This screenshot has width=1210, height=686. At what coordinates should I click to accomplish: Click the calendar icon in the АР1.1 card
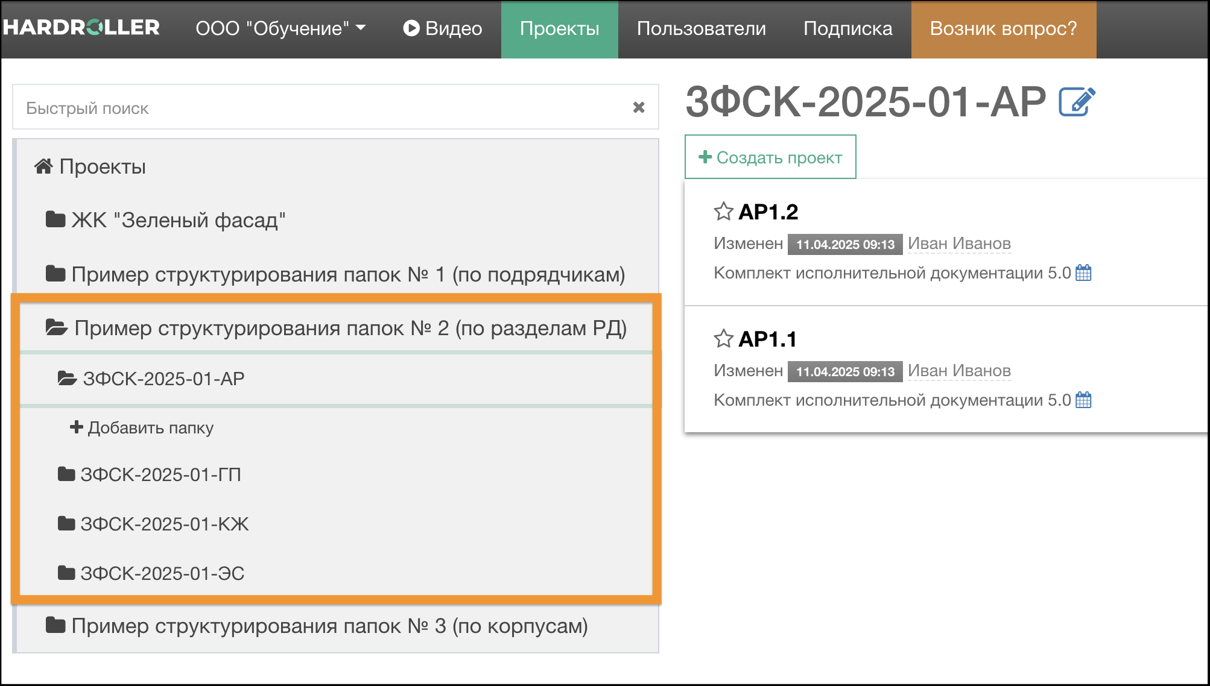[x=1083, y=400]
